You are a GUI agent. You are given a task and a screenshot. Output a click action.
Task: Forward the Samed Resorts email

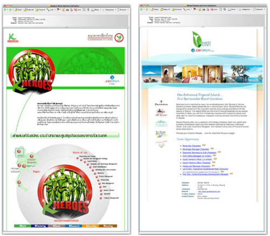pyautogui.click(x=177, y=9)
